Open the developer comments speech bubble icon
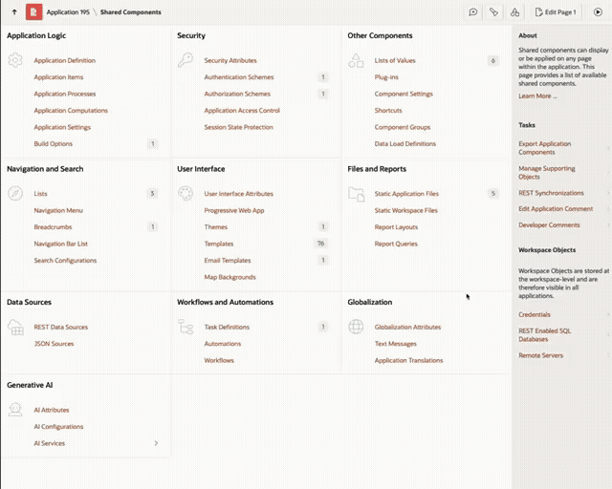The height and width of the screenshot is (489, 612). point(473,12)
